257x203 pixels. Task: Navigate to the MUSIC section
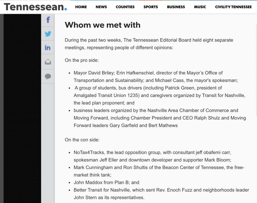pos(200,7)
